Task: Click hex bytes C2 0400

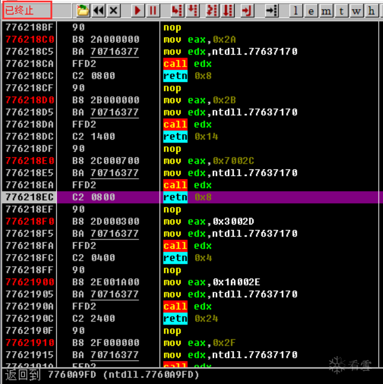Action: pos(94,258)
